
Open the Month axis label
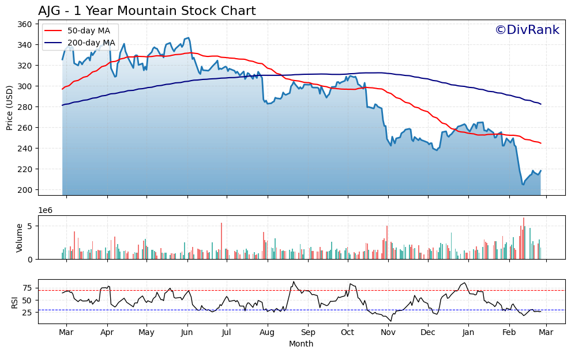300,342
